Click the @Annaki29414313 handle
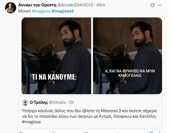The image size is (172, 133). click(75, 5)
